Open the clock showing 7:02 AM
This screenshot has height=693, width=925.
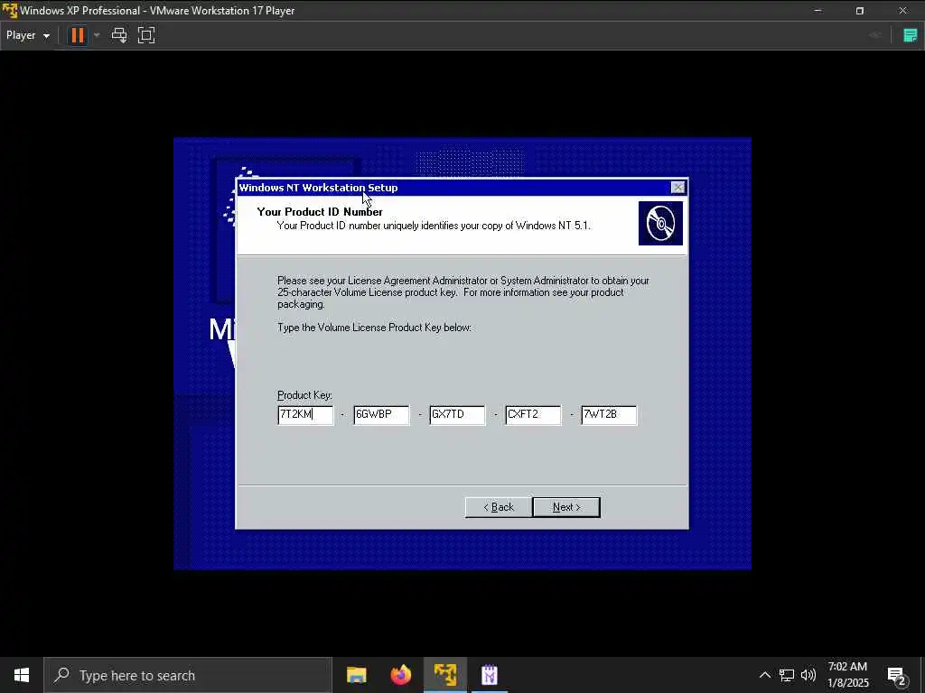pos(847,675)
